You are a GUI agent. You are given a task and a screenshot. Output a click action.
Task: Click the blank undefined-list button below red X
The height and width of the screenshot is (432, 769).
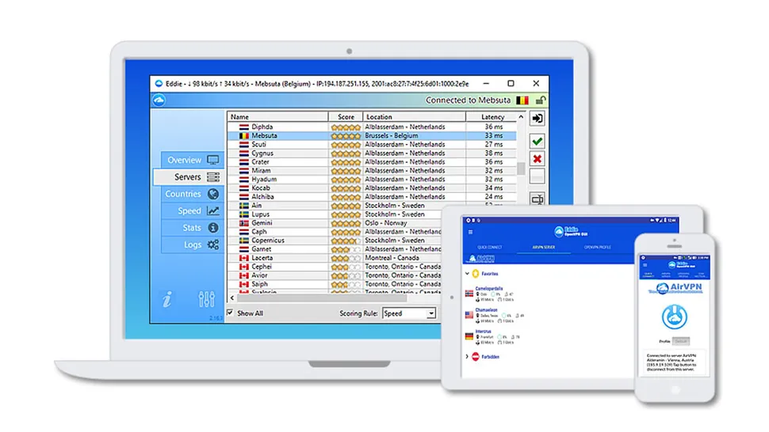[537, 176]
